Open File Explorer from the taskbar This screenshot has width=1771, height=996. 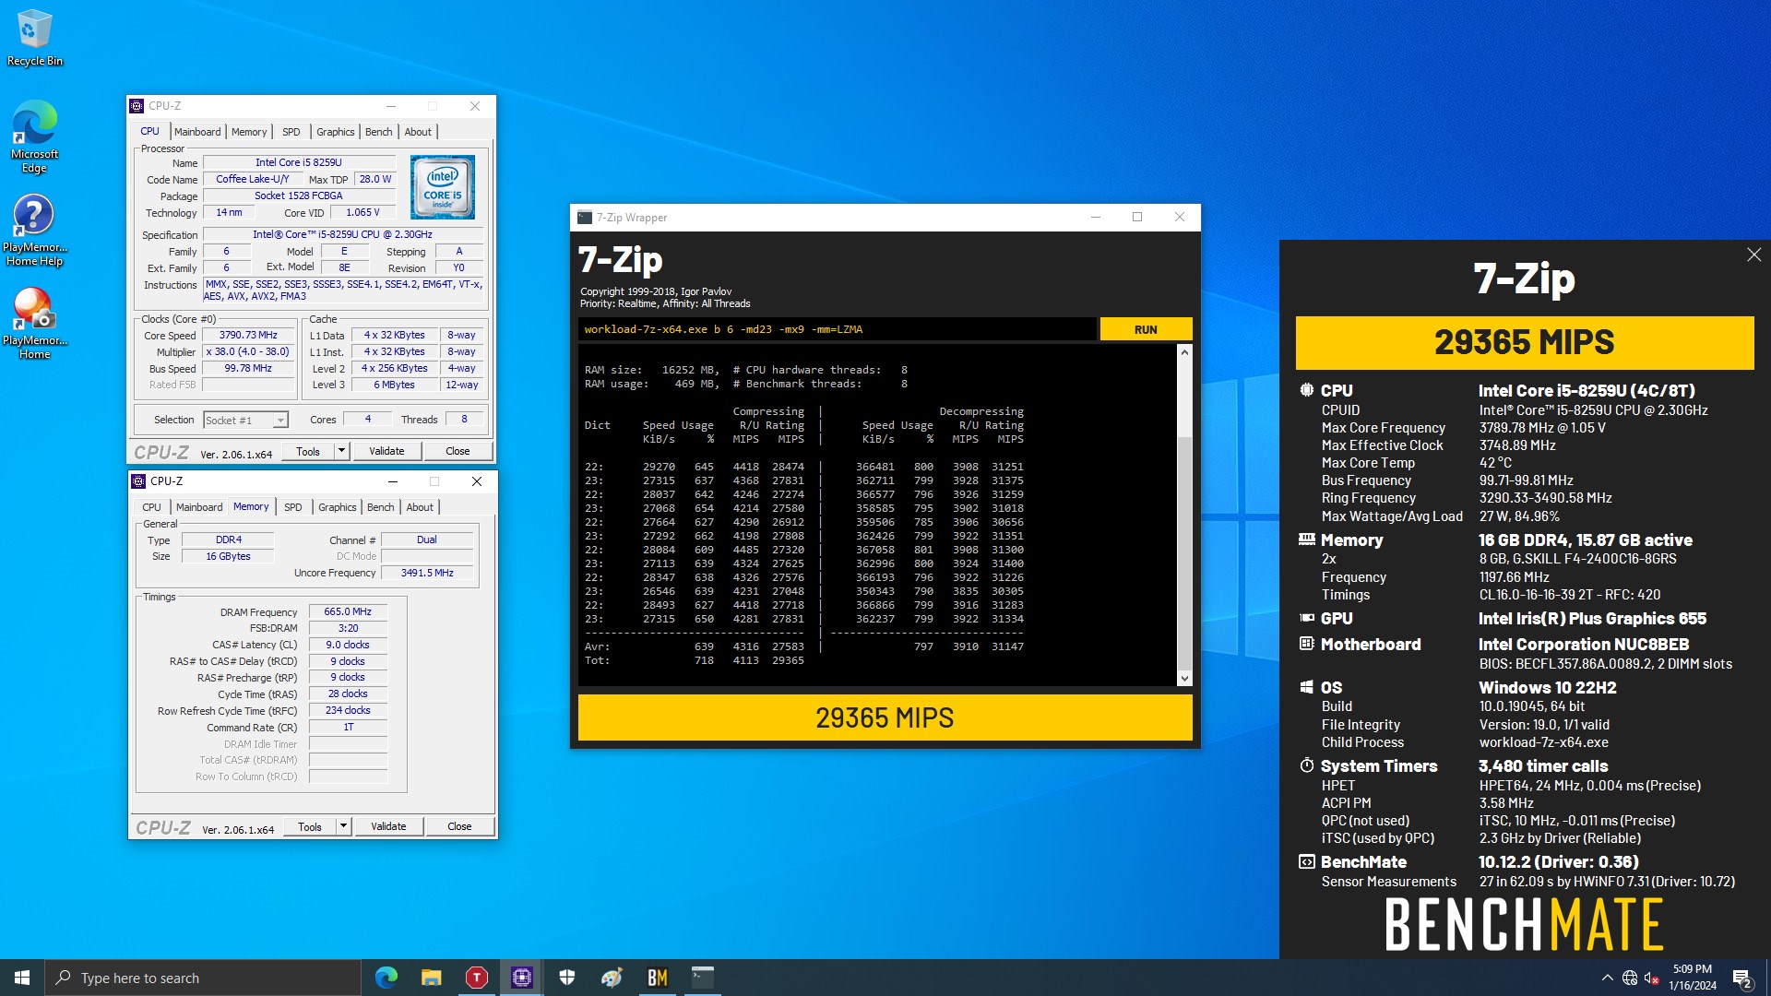(x=431, y=978)
